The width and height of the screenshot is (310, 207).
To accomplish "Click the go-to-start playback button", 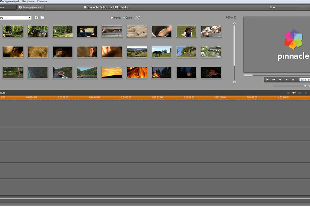I will [273, 80].
